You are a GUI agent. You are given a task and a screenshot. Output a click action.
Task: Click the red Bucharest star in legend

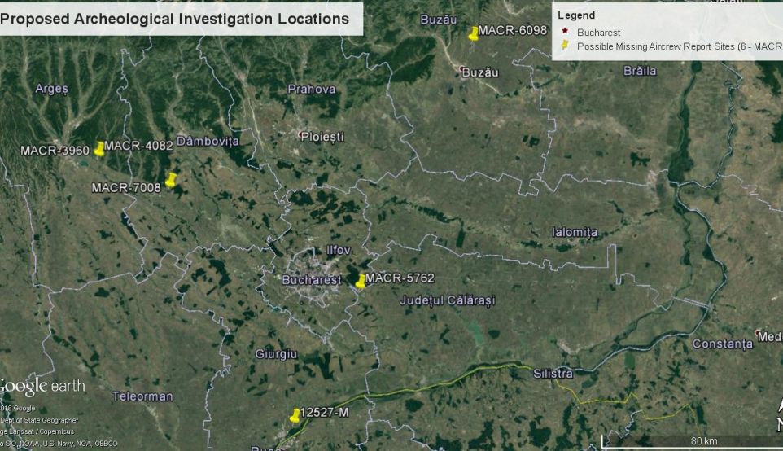[566, 33]
